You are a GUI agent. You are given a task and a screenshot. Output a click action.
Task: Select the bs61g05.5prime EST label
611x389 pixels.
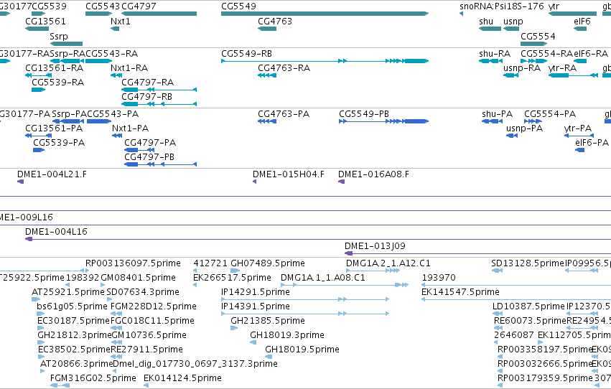(x=72, y=306)
